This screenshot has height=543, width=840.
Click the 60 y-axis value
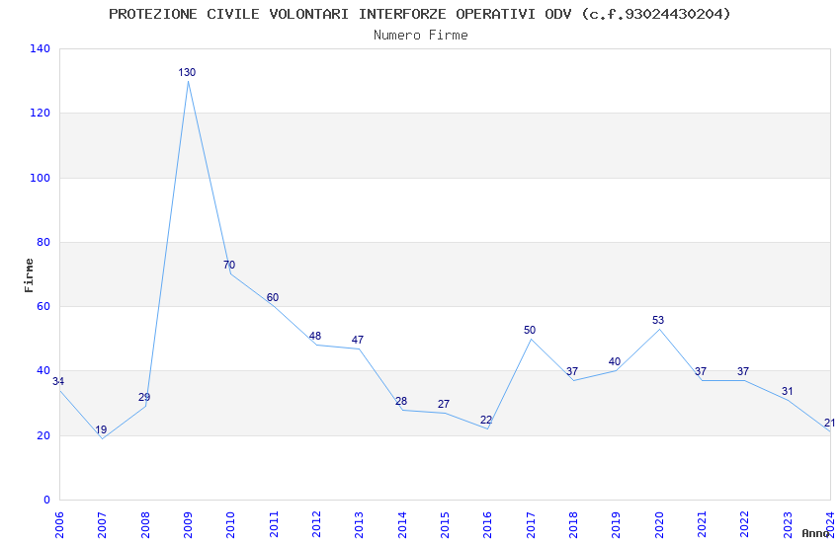pyautogui.click(x=43, y=306)
